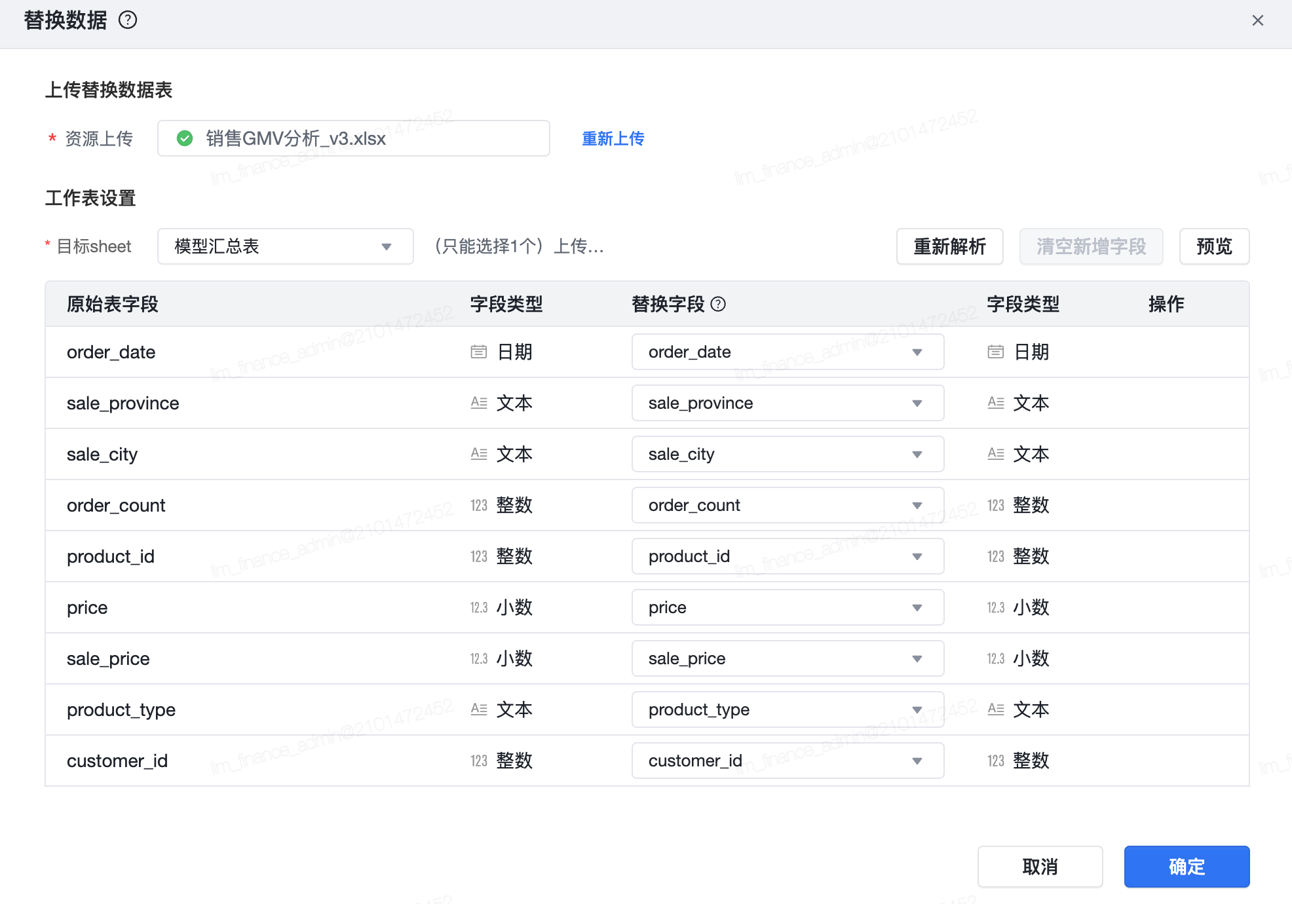
Task: Click integer 123 icon in original order_count row
Action: [x=479, y=505]
